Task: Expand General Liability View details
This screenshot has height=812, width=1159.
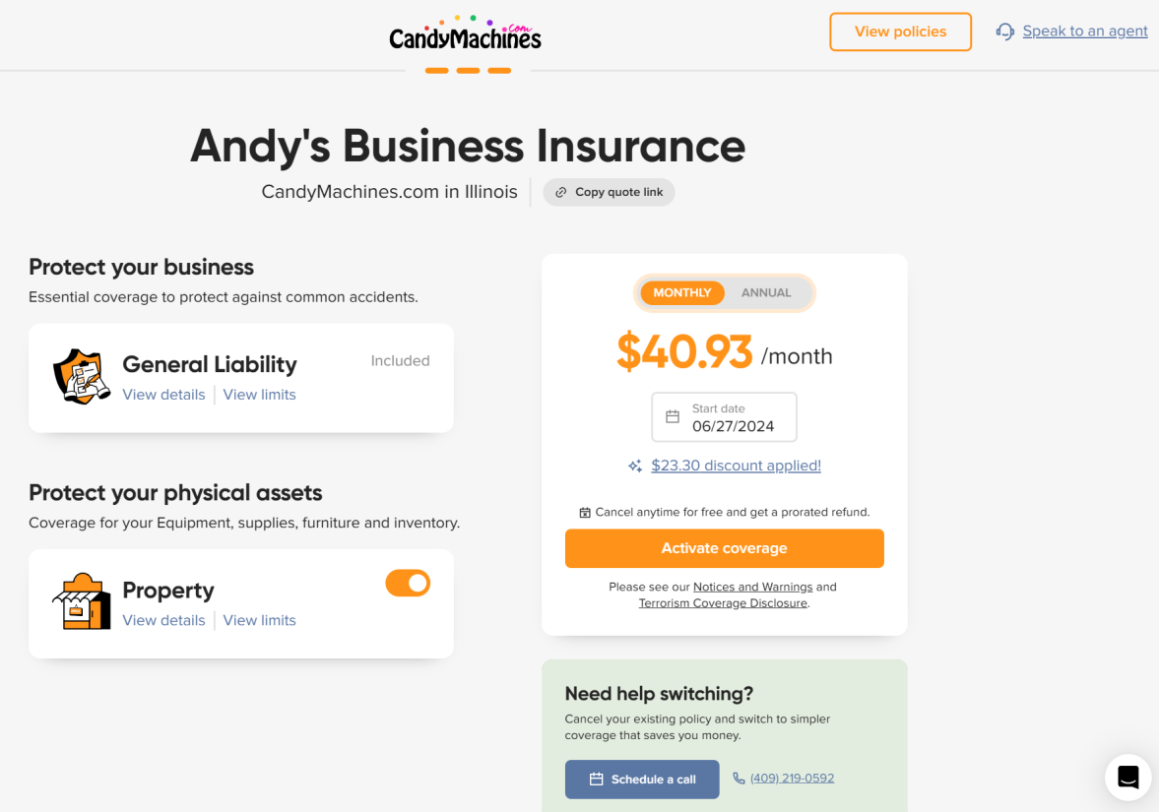Action: pos(163,395)
